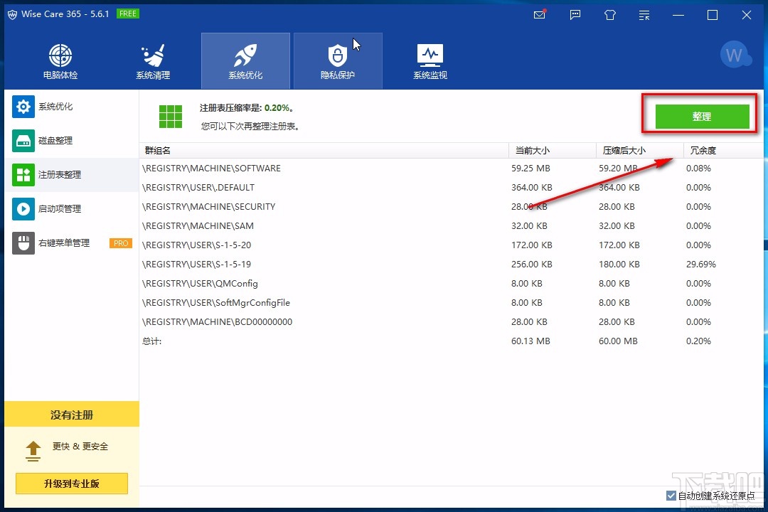Click the green FREE badge in title

pyautogui.click(x=128, y=14)
